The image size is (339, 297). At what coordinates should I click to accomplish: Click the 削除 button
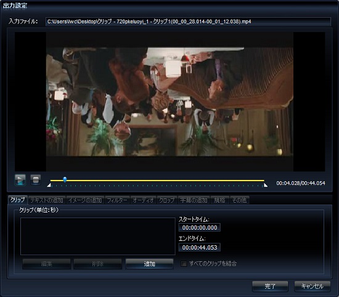click(98, 264)
